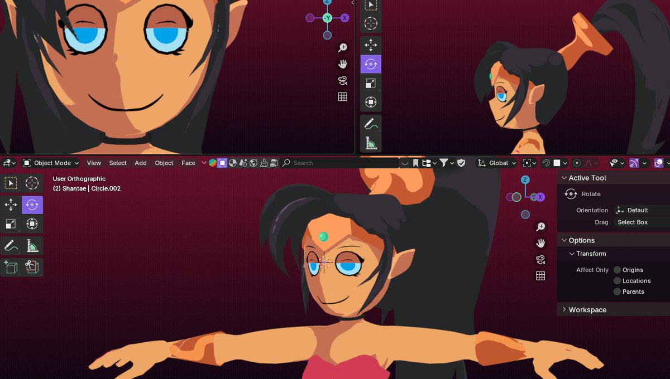Image resolution: width=670 pixels, height=379 pixels.
Task: Toggle the Rotate tool in lower viewport toolbar
Action: (x=32, y=205)
